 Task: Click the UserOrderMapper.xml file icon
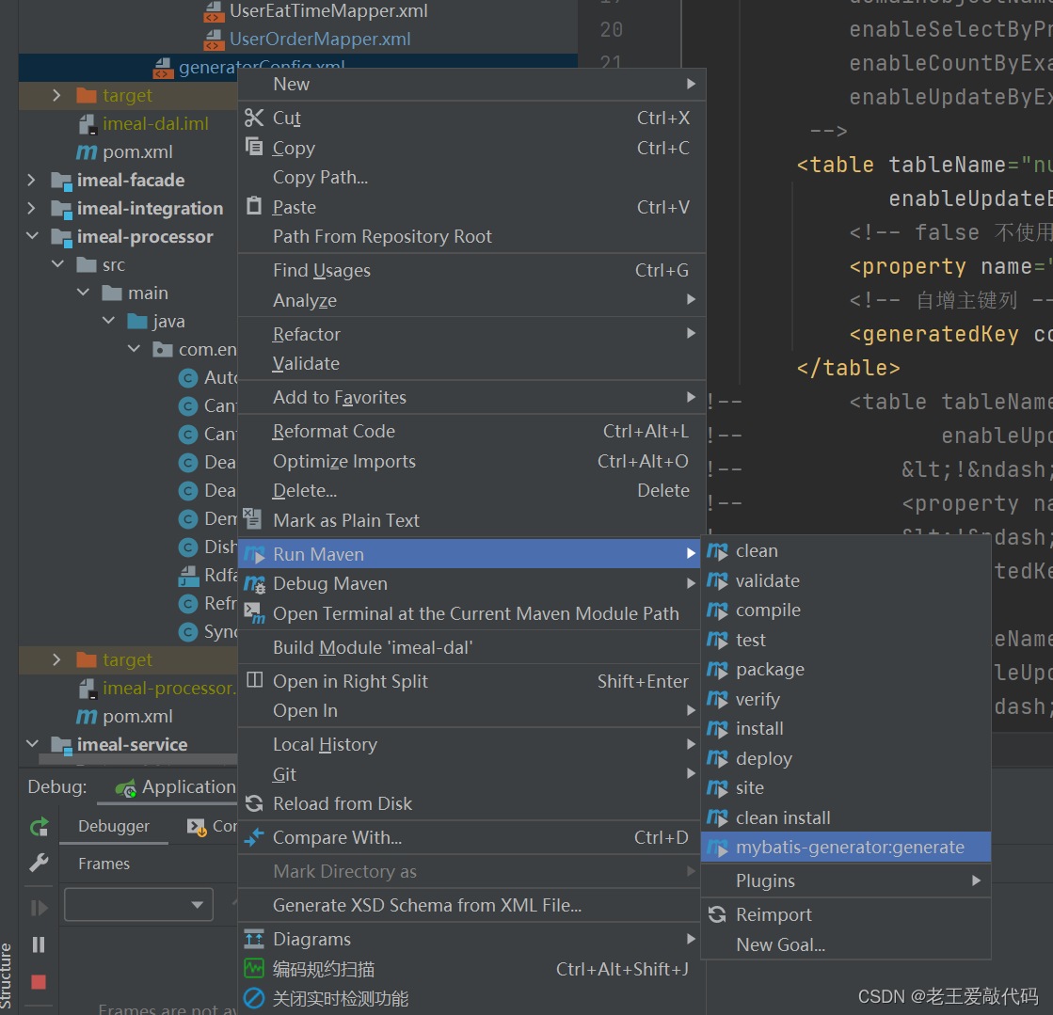[x=214, y=40]
